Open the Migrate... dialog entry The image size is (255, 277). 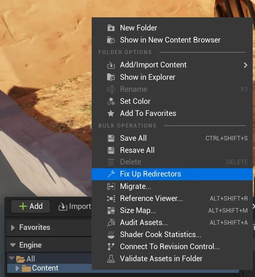tap(172, 187)
